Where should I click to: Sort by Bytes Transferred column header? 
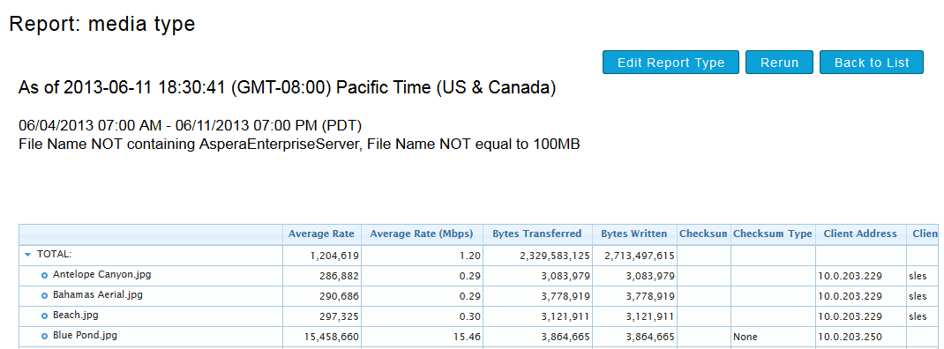tap(537, 234)
